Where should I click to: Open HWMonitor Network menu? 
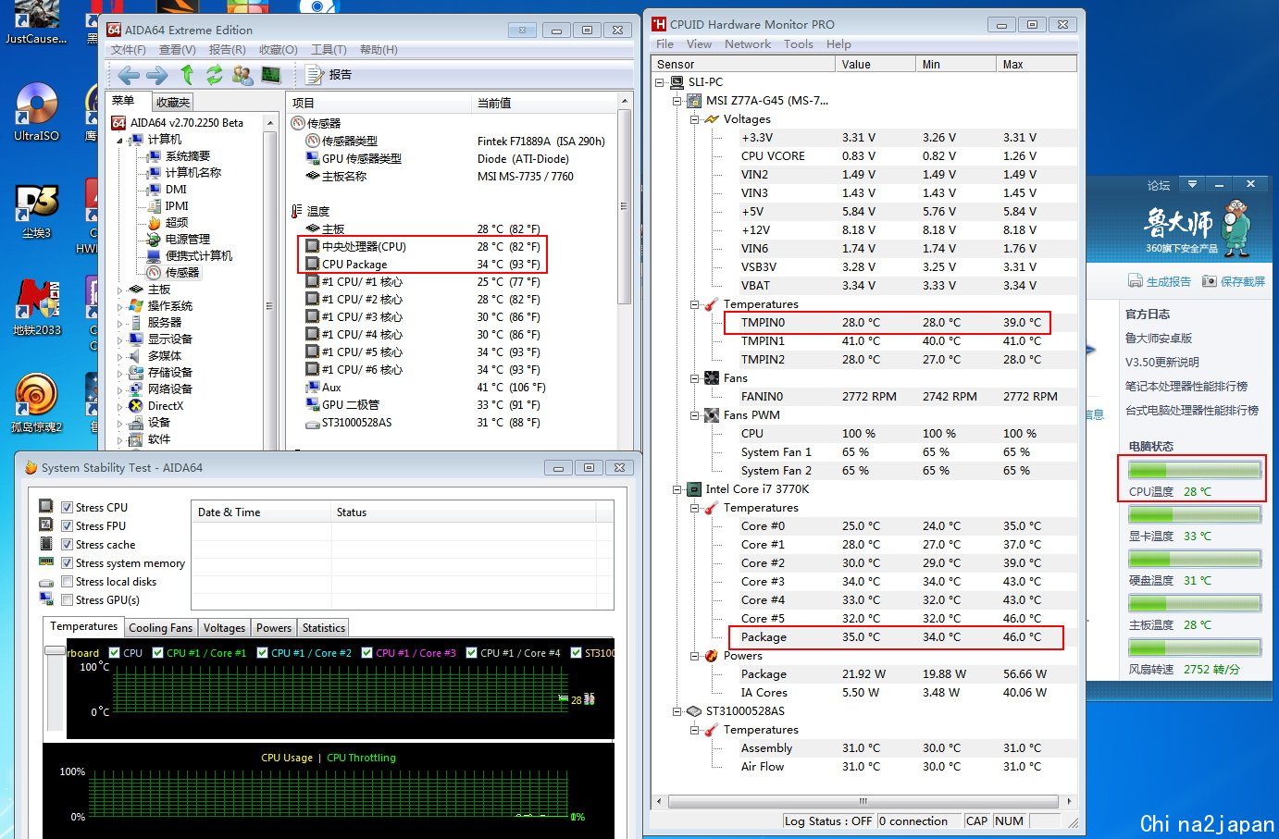point(748,43)
